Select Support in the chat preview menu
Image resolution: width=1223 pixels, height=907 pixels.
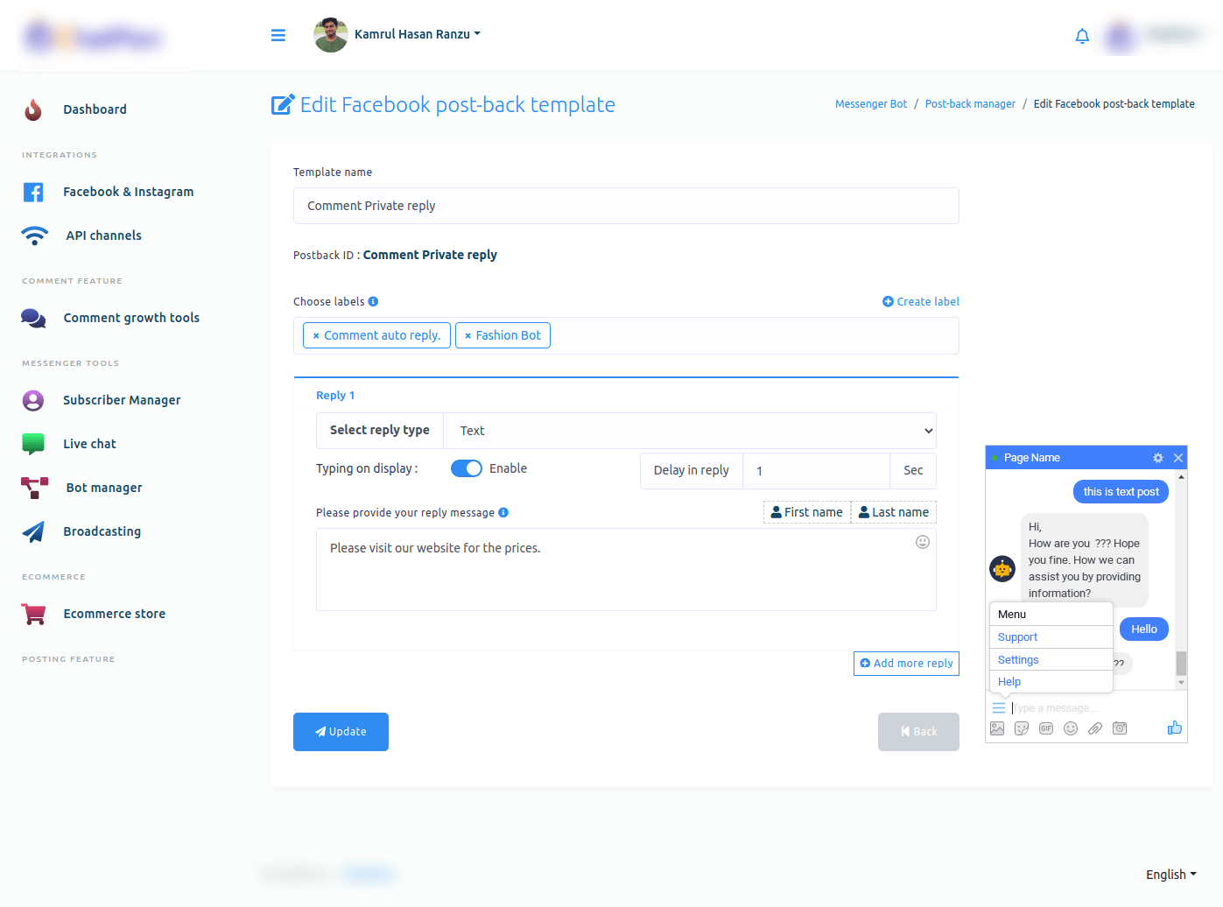pos(1017,637)
